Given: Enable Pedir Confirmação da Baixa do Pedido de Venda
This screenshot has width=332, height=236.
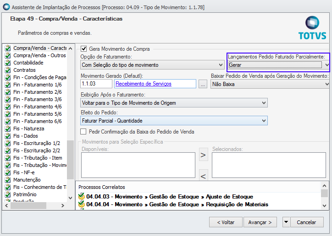Looking at the screenshot, I should click(x=83, y=132).
